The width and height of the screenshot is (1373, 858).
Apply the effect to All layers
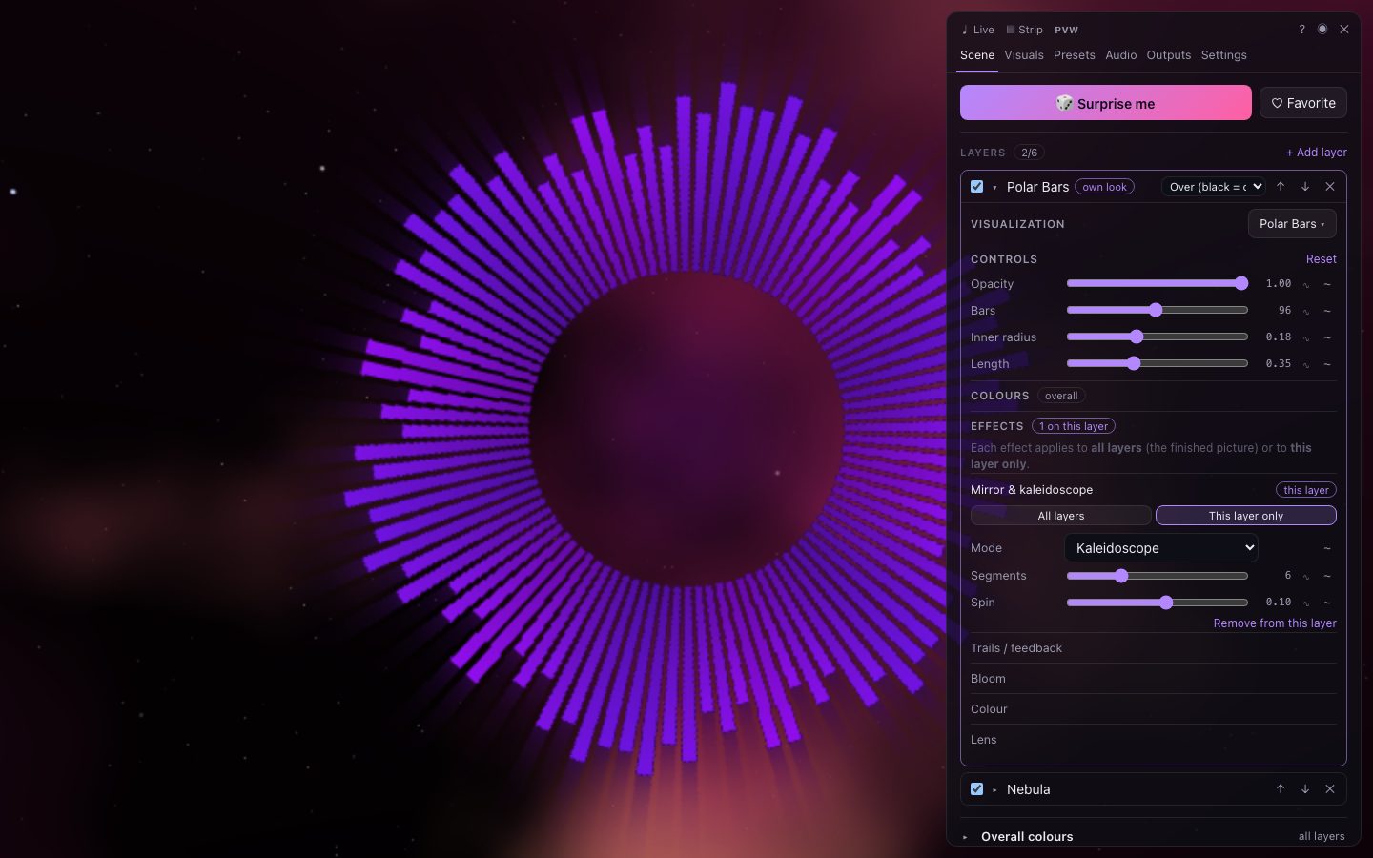tap(1060, 516)
